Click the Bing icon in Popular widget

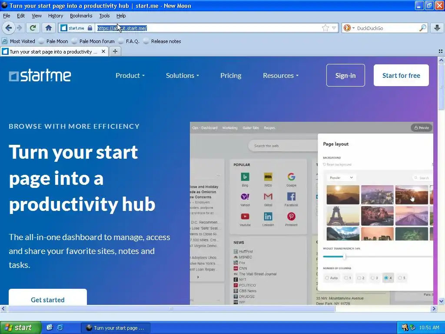coord(245,177)
